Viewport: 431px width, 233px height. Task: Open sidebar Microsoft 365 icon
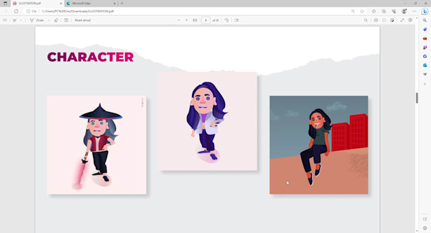[425, 56]
